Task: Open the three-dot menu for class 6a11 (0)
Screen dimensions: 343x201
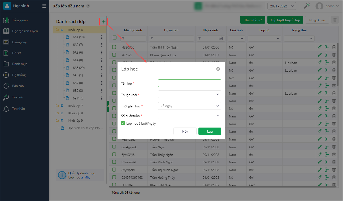Action: (x=102, y=98)
